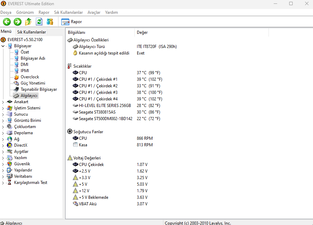Click the Değer column header

(x=142, y=32)
